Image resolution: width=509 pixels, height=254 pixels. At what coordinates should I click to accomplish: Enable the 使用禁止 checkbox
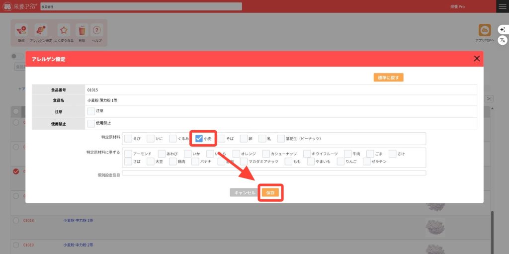coord(91,123)
